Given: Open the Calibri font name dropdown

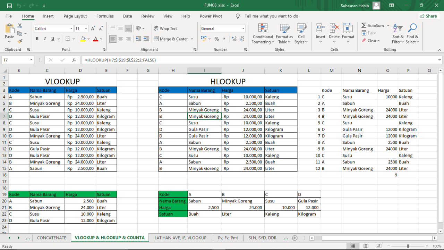Looking at the screenshot, I should [x=71, y=28].
